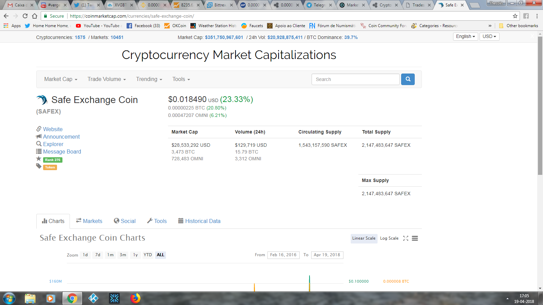
Task: Launch Firefox from the taskbar
Action: point(135,299)
